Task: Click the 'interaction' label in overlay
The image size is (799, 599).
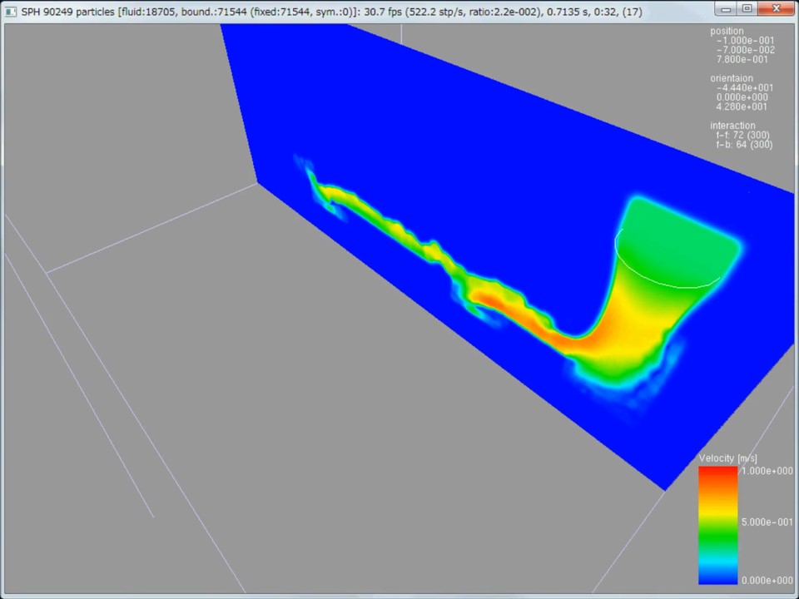Action: pos(732,126)
